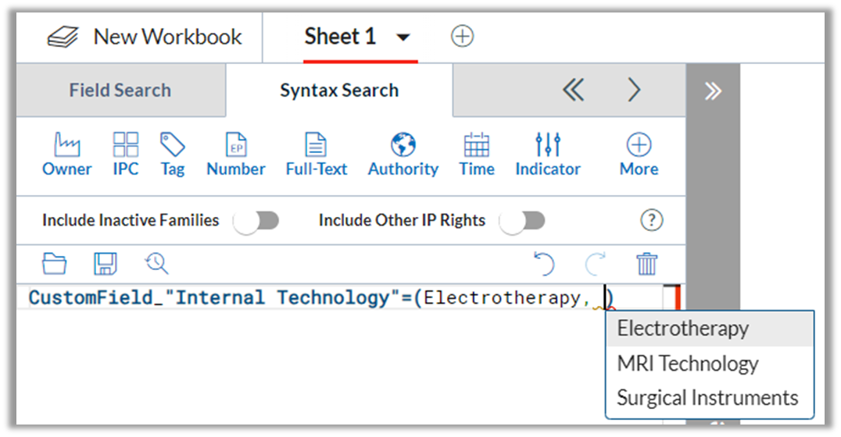This screenshot has width=841, height=437.
Task: Add a new sheet with plus button
Action: pos(462,37)
